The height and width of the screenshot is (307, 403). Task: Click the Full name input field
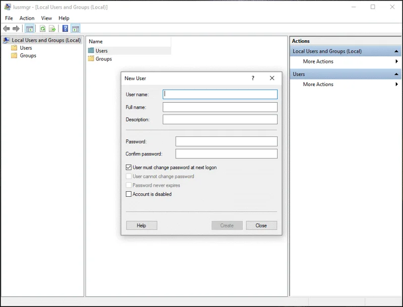[x=220, y=107]
